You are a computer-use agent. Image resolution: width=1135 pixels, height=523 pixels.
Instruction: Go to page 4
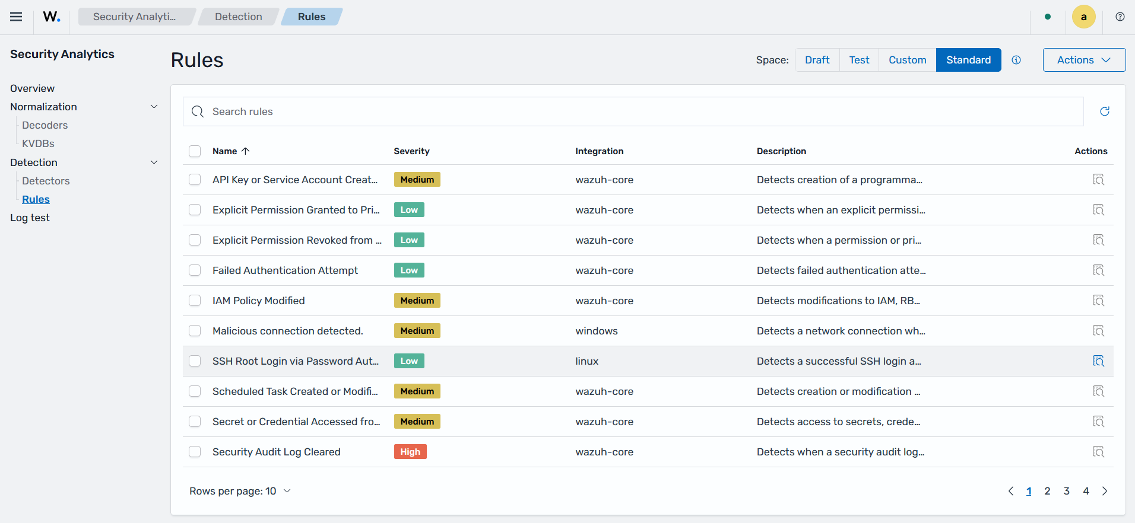point(1086,491)
